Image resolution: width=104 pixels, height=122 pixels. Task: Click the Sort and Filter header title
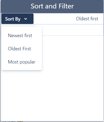52,6
